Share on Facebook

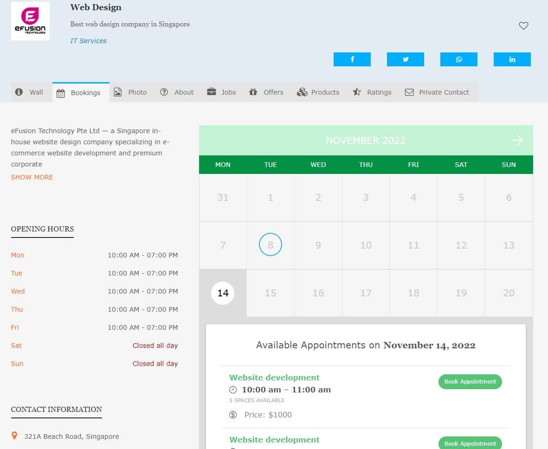352,59
